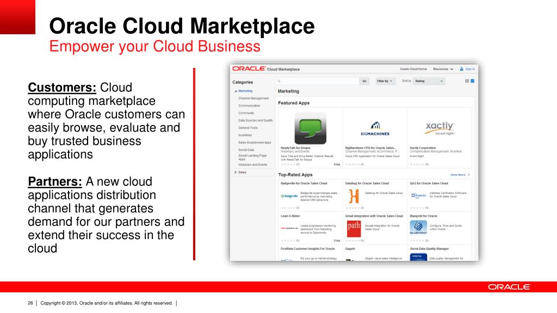Click the Top-Rated Apps heading

[x=295, y=174]
